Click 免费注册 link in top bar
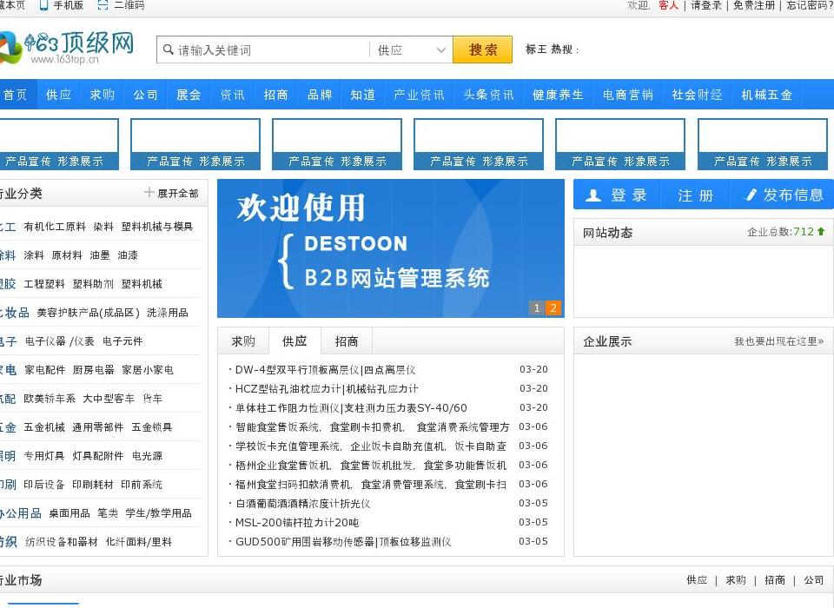The image size is (834, 608). (x=754, y=5)
